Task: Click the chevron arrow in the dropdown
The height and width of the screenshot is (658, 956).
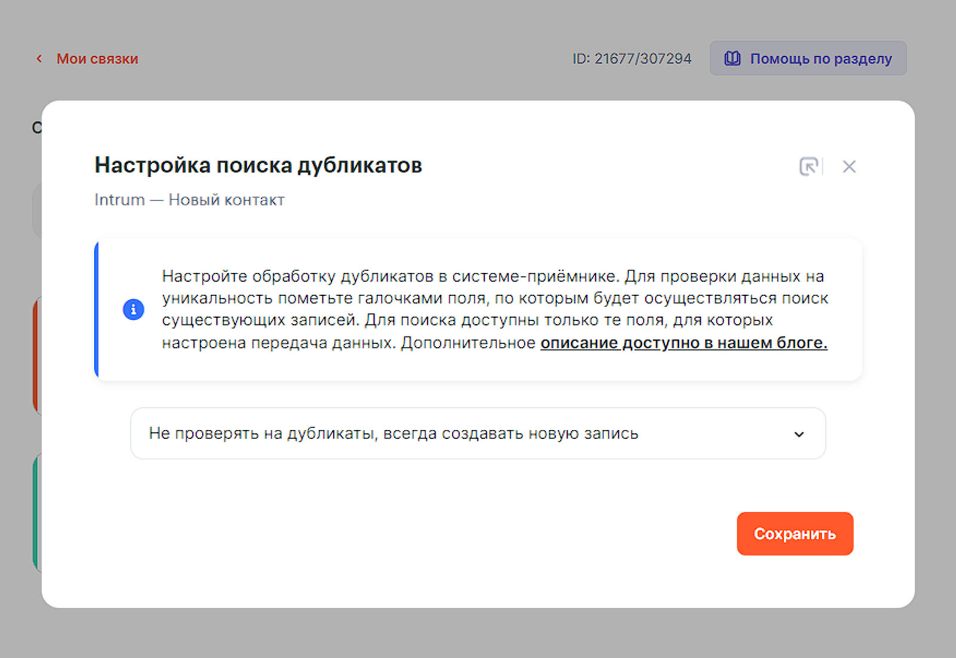Action: (799, 434)
